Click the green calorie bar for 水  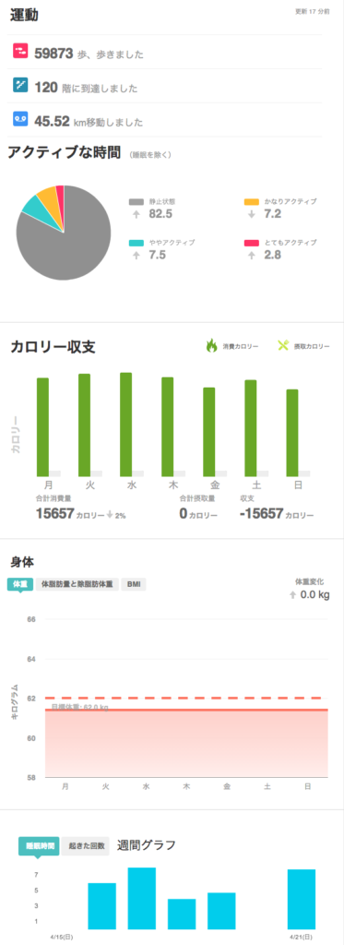(126, 425)
